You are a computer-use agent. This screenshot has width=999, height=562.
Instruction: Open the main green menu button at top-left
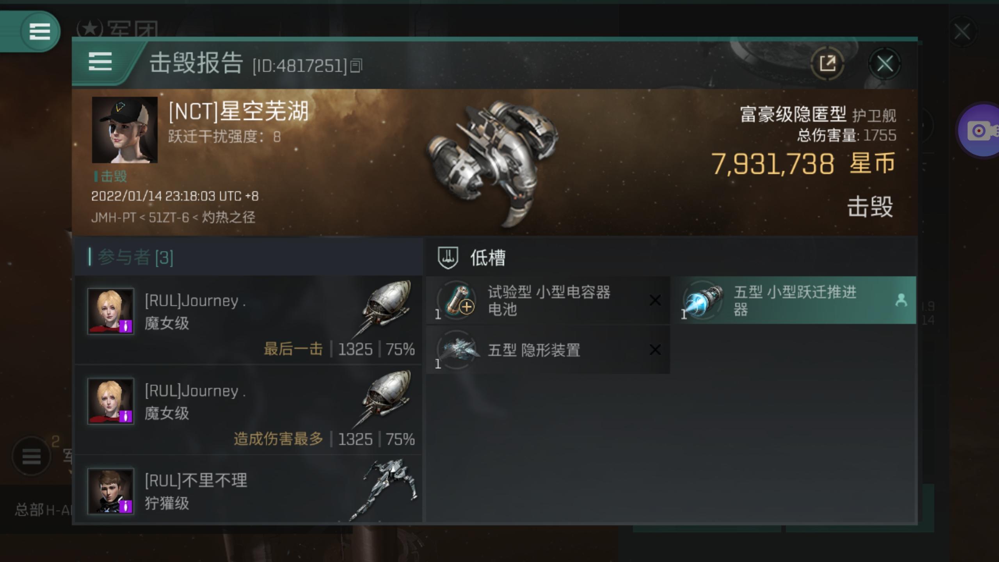39,31
